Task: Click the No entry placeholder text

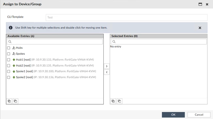Action: pos(115,46)
